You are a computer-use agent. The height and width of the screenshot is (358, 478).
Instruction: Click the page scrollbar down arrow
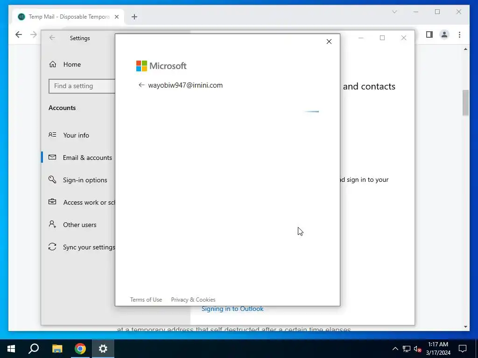465,327
